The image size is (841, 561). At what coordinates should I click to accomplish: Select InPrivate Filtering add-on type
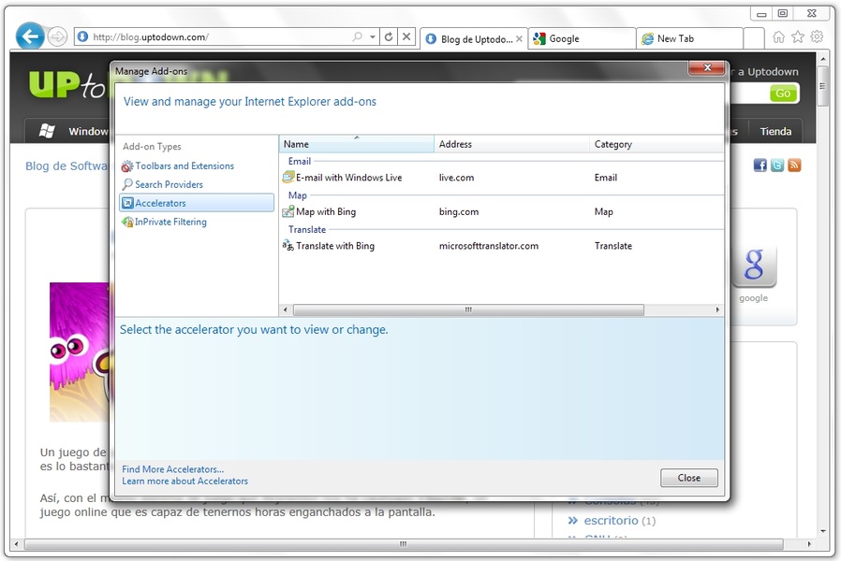[x=170, y=223]
